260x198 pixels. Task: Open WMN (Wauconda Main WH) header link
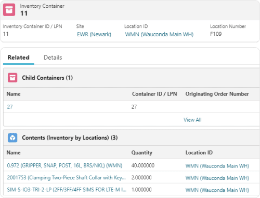159,34
